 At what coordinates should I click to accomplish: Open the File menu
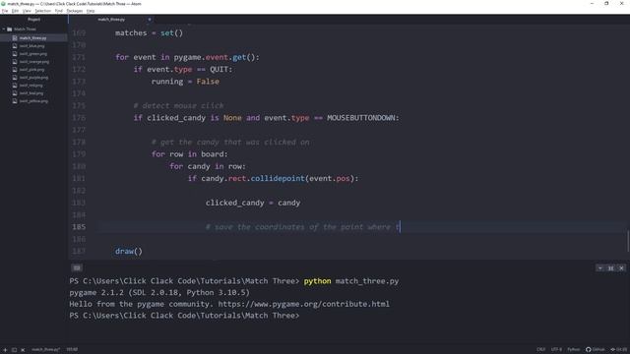(x=5, y=11)
